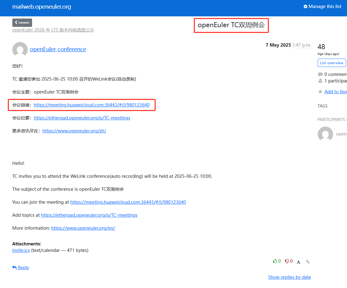Image resolution: width=347 pixels, height=288 pixels.
Task: Open the Chinese etherpad TC-meetings link
Action: pos(82,118)
